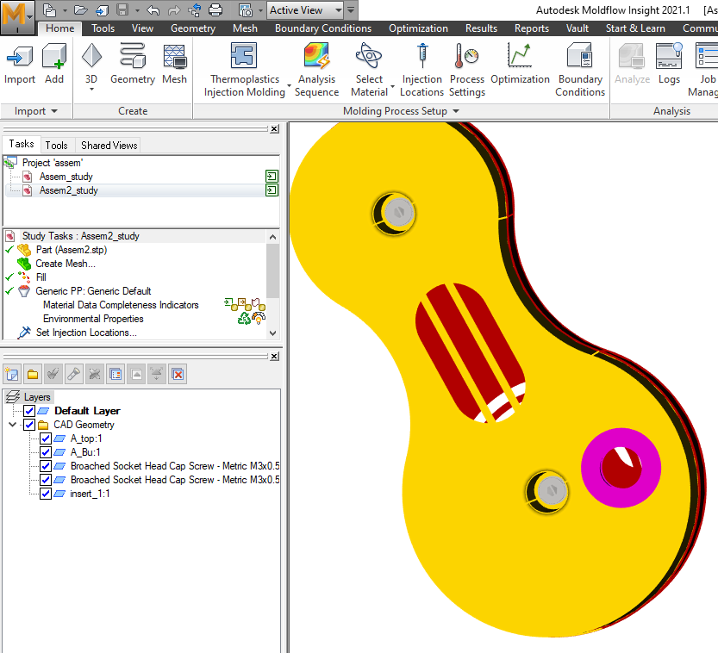The image size is (718, 653).
Task: Expand the Molding Process Setup panel
Action: [x=401, y=111]
